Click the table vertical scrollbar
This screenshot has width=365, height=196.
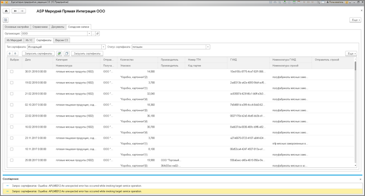coord(355,112)
